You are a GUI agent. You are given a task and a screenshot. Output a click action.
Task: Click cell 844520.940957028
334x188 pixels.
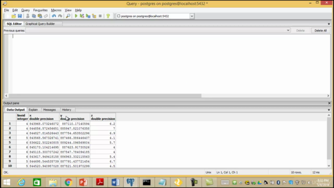point(44,166)
